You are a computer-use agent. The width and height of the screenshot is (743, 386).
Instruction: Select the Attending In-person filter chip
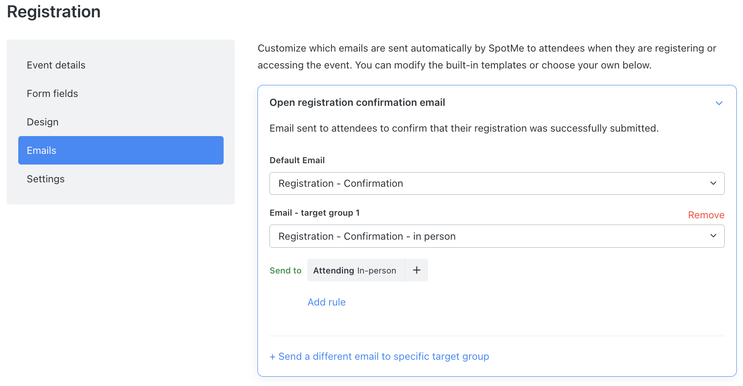point(355,270)
